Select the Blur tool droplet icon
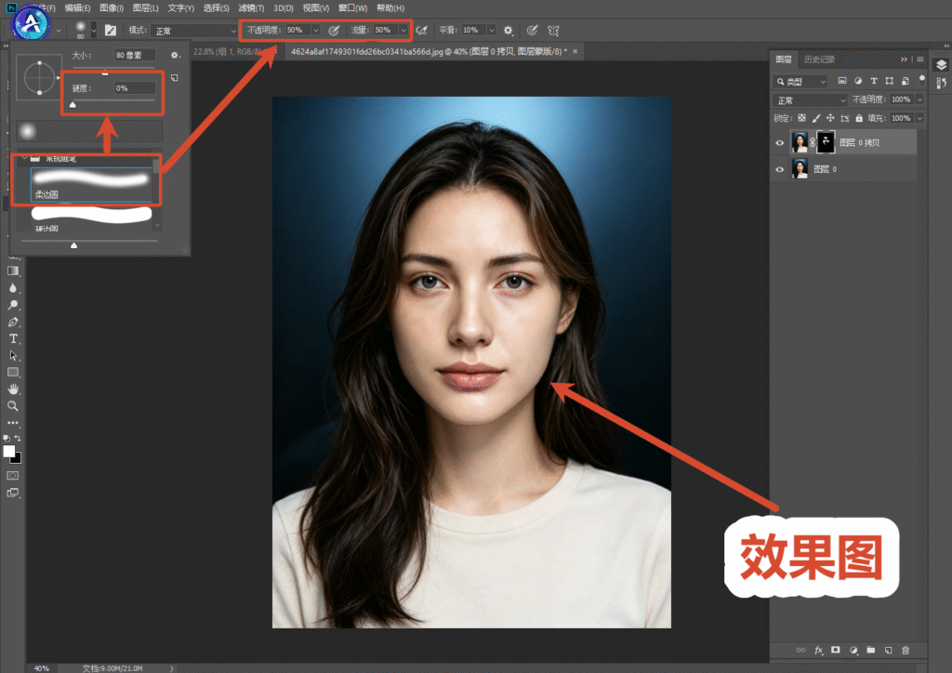Viewport: 952px width, 673px height. (13, 288)
